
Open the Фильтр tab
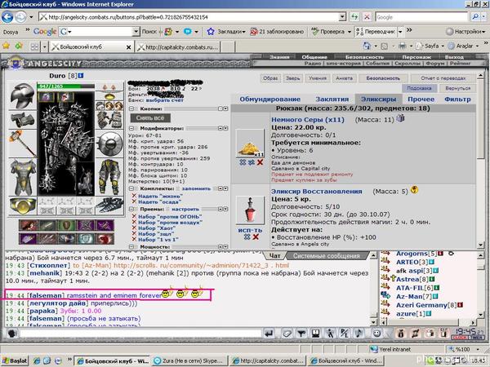click(457, 99)
